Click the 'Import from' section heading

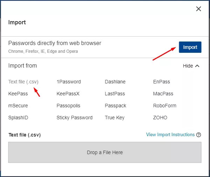tap(22, 66)
